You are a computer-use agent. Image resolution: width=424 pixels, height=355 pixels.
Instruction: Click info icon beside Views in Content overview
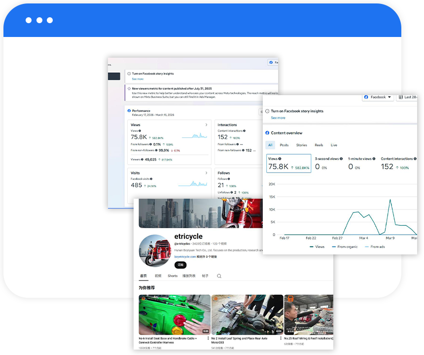click(x=280, y=159)
